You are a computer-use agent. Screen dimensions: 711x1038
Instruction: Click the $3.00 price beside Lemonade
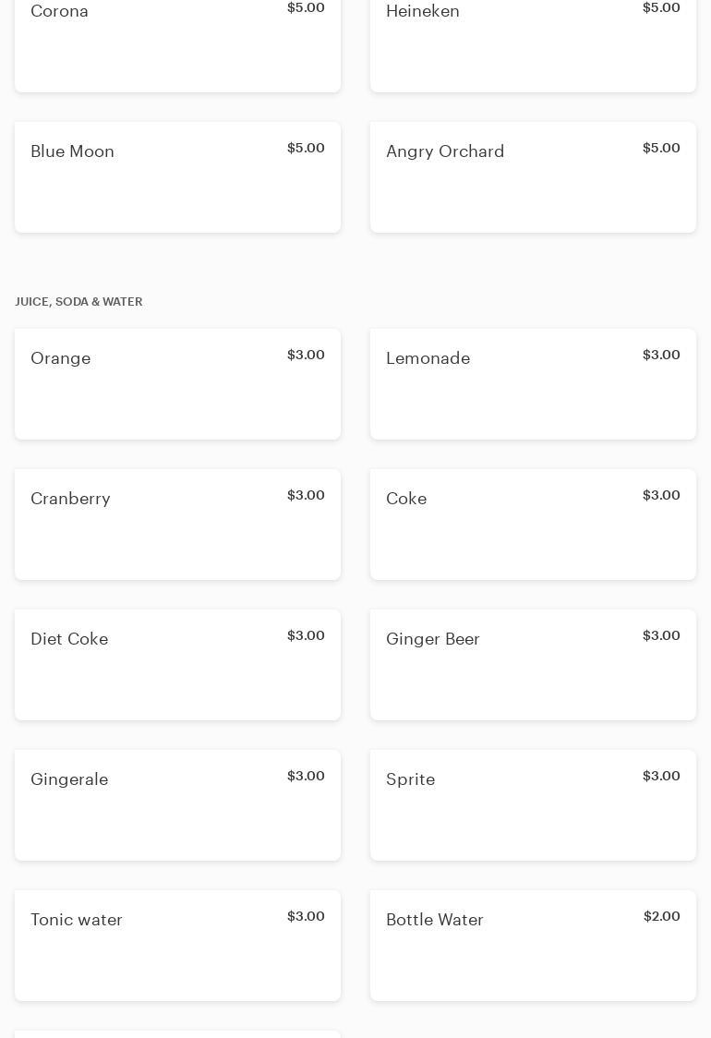(661, 355)
